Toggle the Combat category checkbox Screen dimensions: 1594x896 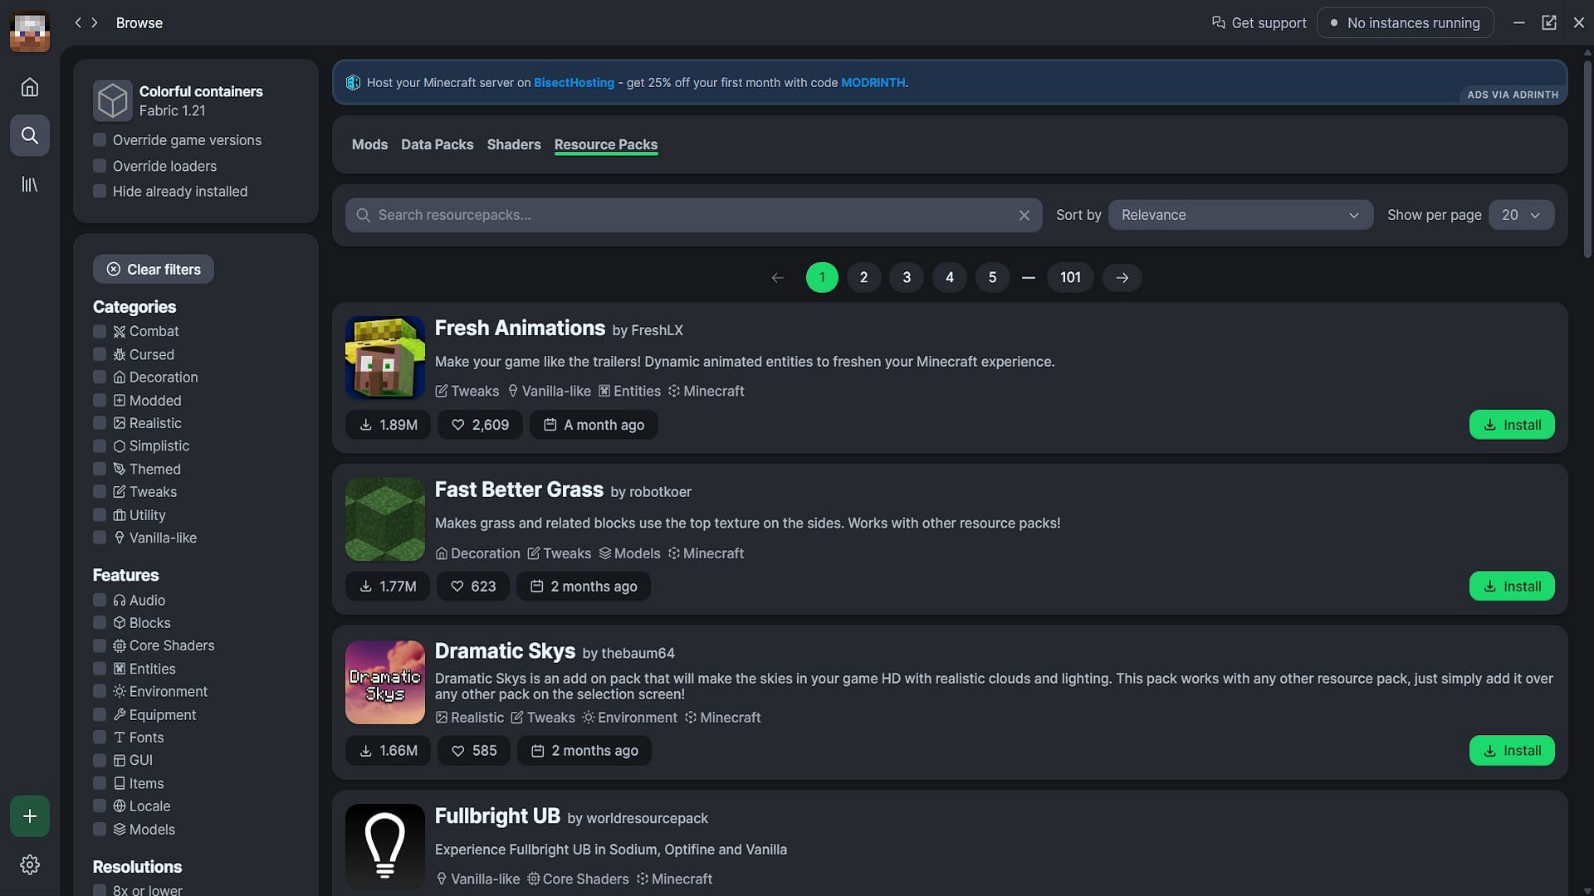pyautogui.click(x=100, y=332)
